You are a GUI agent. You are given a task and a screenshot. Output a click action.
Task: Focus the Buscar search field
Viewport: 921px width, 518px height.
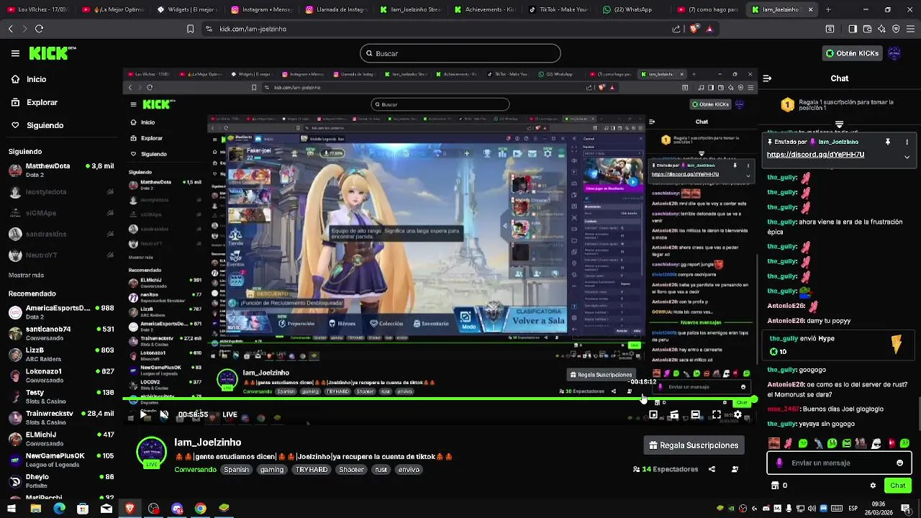460,53
